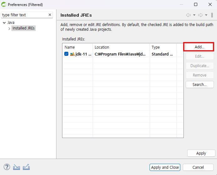Click Apply and Close
The width and height of the screenshot is (217, 175).
(165, 167)
